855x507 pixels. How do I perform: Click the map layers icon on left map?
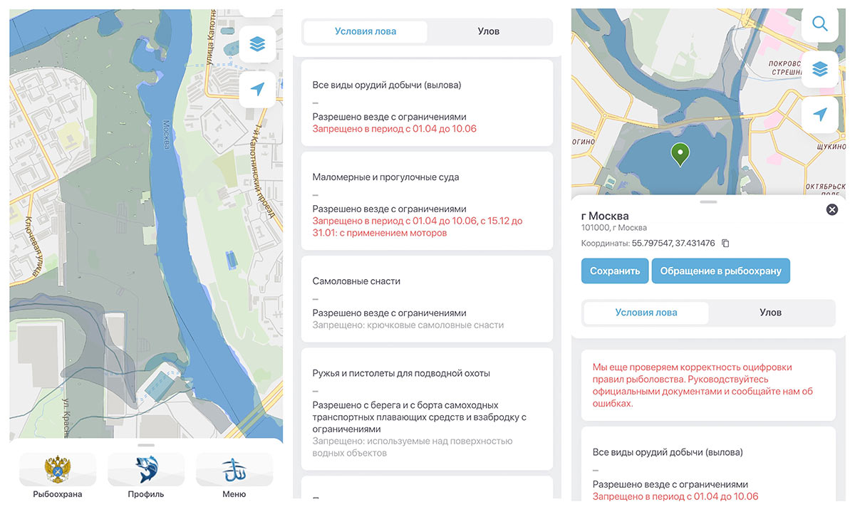click(x=257, y=44)
